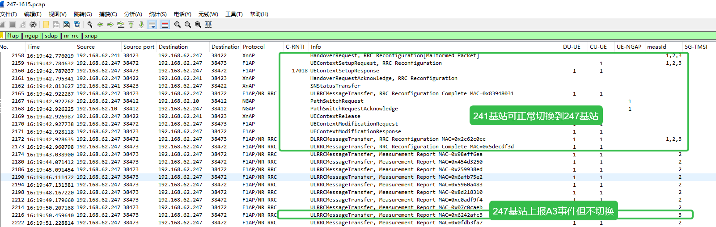The width and height of the screenshot is (716, 227).
Task: Open display filter bookmark dropdown
Action: coord(2,36)
